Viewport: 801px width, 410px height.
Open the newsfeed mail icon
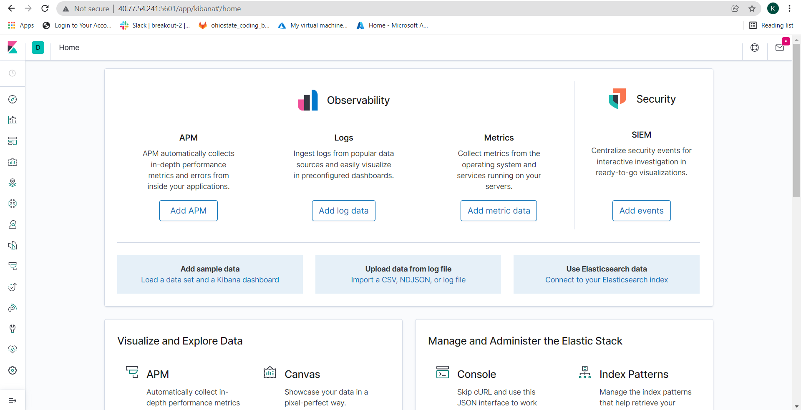pyautogui.click(x=780, y=48)
